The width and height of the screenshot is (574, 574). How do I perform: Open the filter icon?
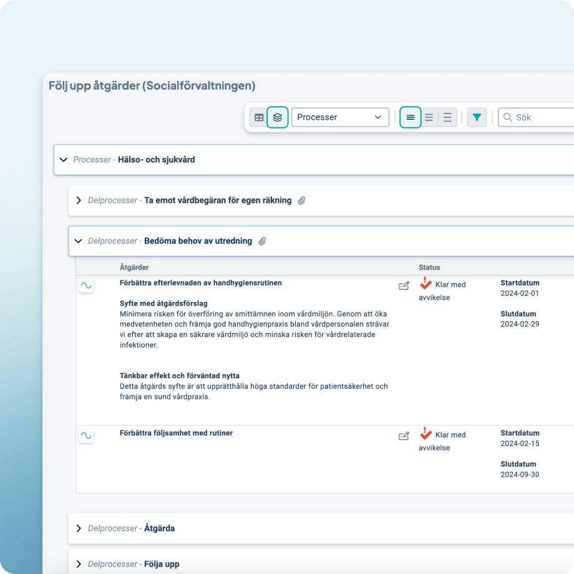pos(477,117)
